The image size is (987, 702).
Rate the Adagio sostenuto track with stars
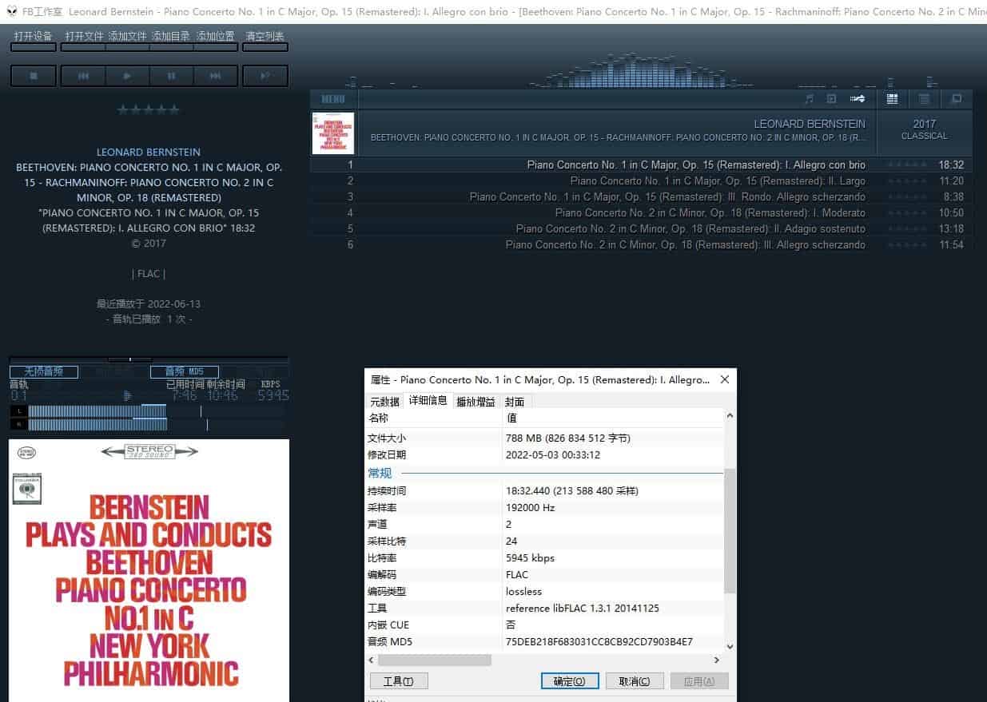click(x=908, y=229)
